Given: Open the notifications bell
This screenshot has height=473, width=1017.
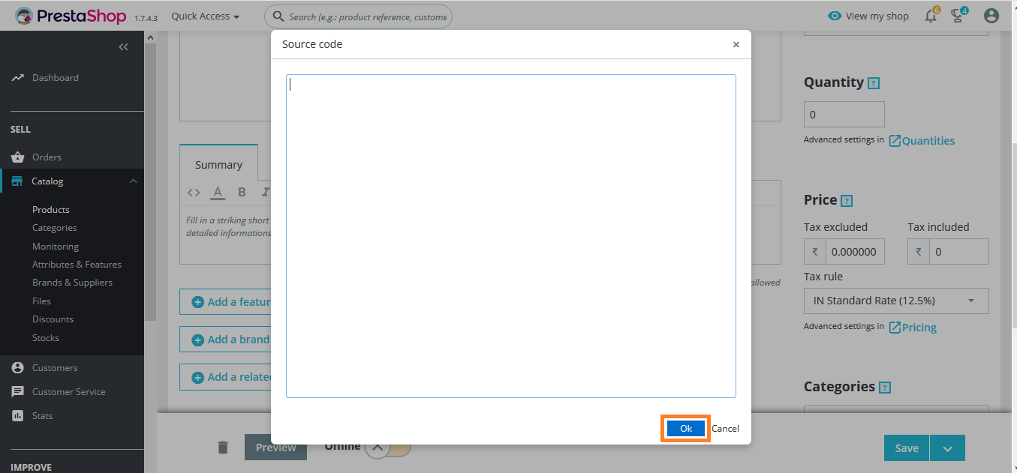Looking at the screenshot, I should [x=931, y=16].
